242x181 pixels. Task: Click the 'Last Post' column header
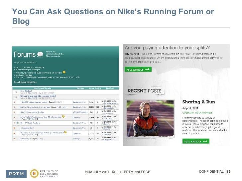click(110, 88)
